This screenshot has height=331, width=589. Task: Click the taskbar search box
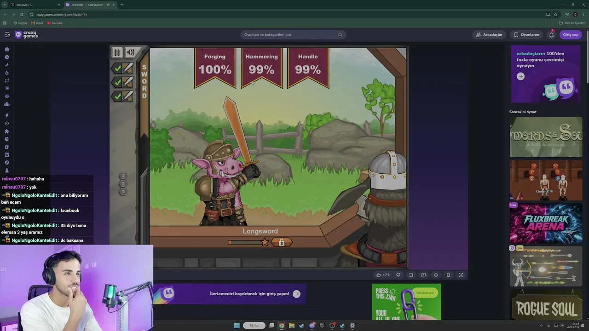(x=254, y=325)
